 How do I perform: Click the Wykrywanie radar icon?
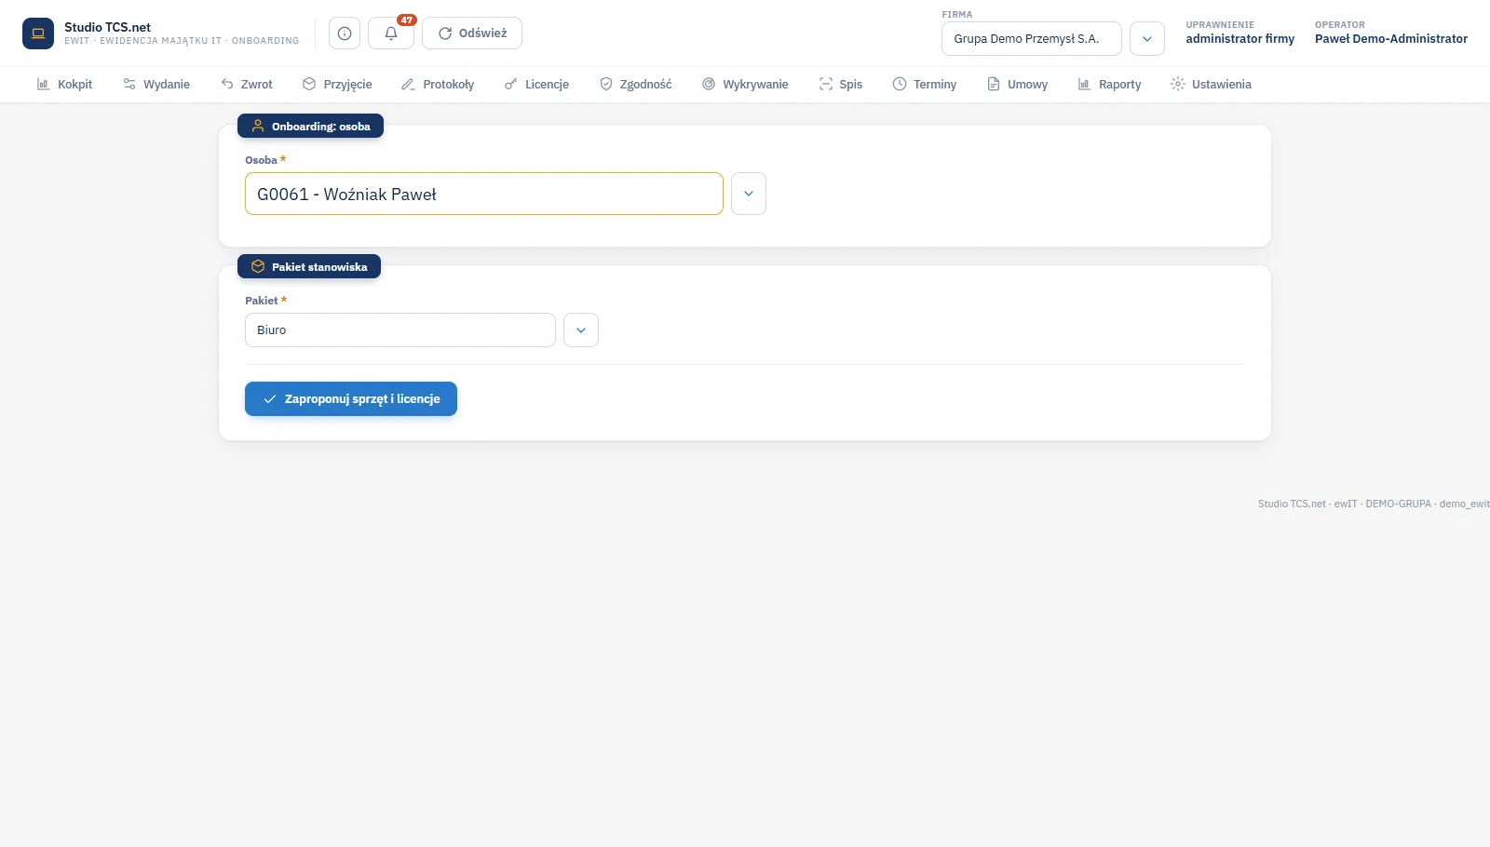tap(709, 84)
